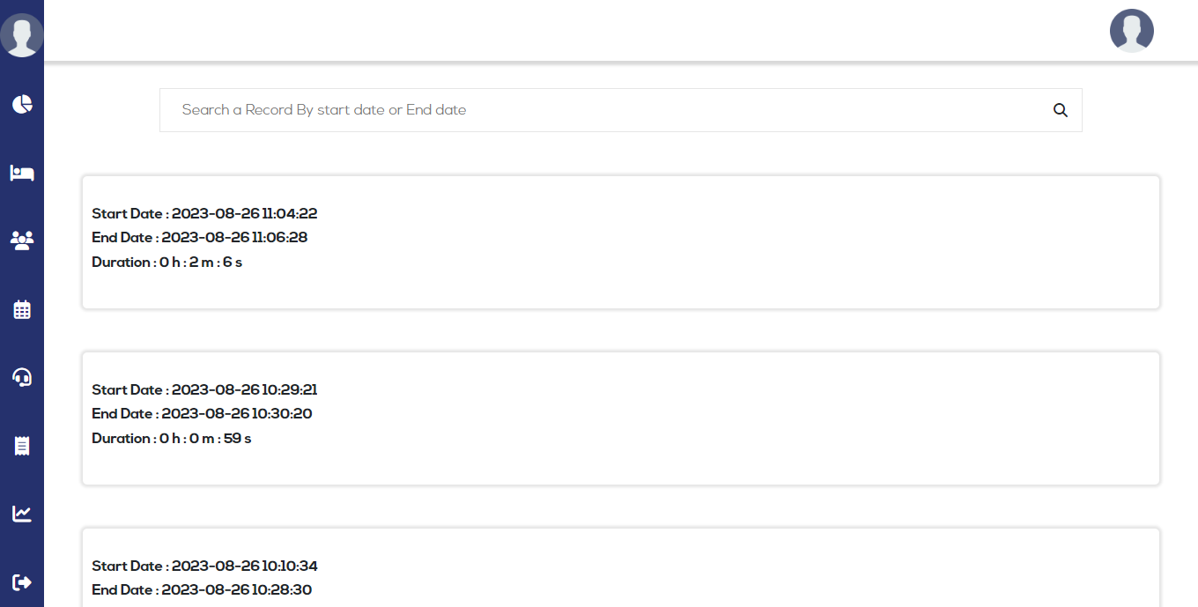
Task: Click the sidebar user avatar at top
Action: tap(22, 35)
